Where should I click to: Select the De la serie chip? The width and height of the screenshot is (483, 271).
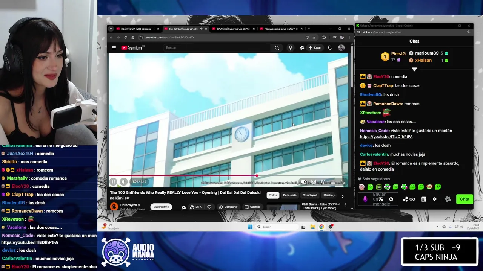(290, 195)
